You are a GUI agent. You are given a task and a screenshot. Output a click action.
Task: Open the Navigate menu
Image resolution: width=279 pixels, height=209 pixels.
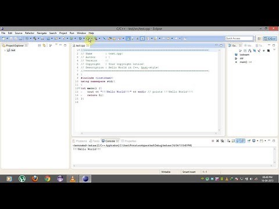[42, 33]
